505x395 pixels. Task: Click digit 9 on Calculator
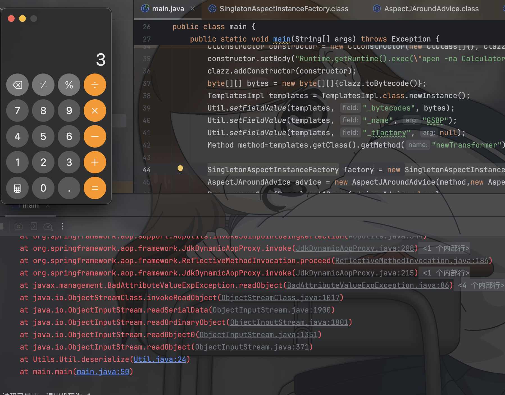click(69, 111)
